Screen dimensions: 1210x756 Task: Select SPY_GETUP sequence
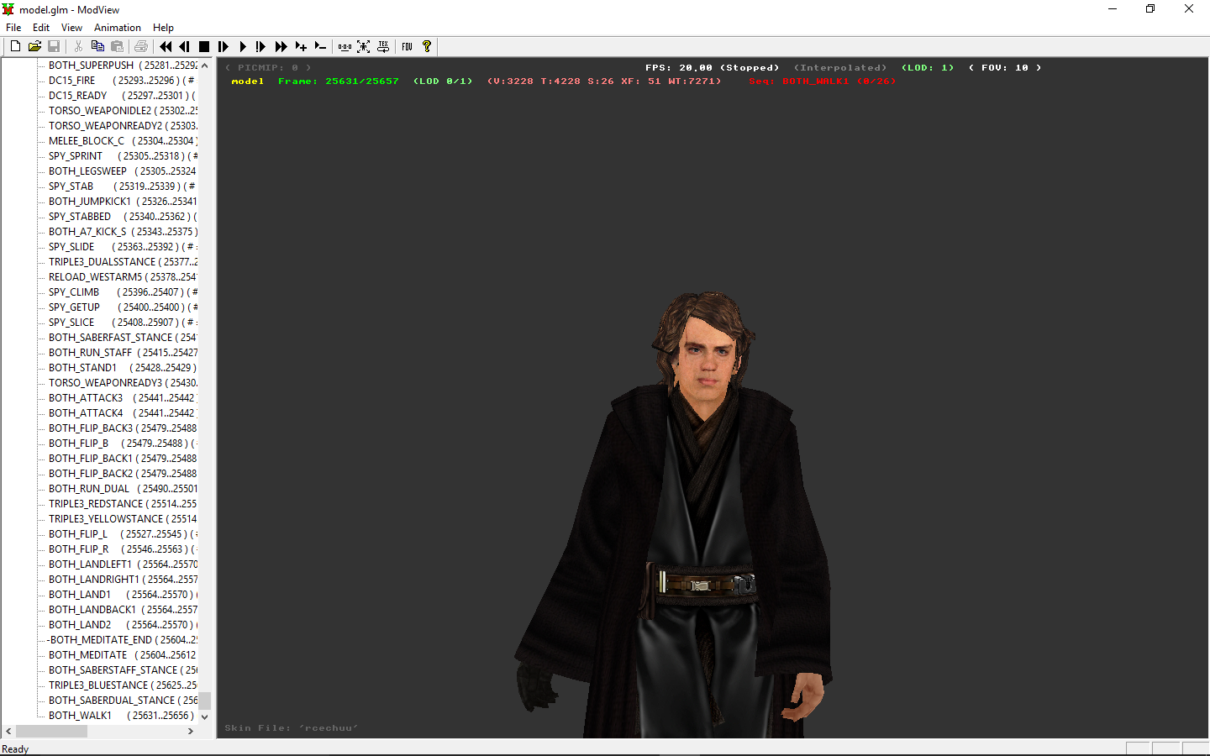tap(123, 307)
